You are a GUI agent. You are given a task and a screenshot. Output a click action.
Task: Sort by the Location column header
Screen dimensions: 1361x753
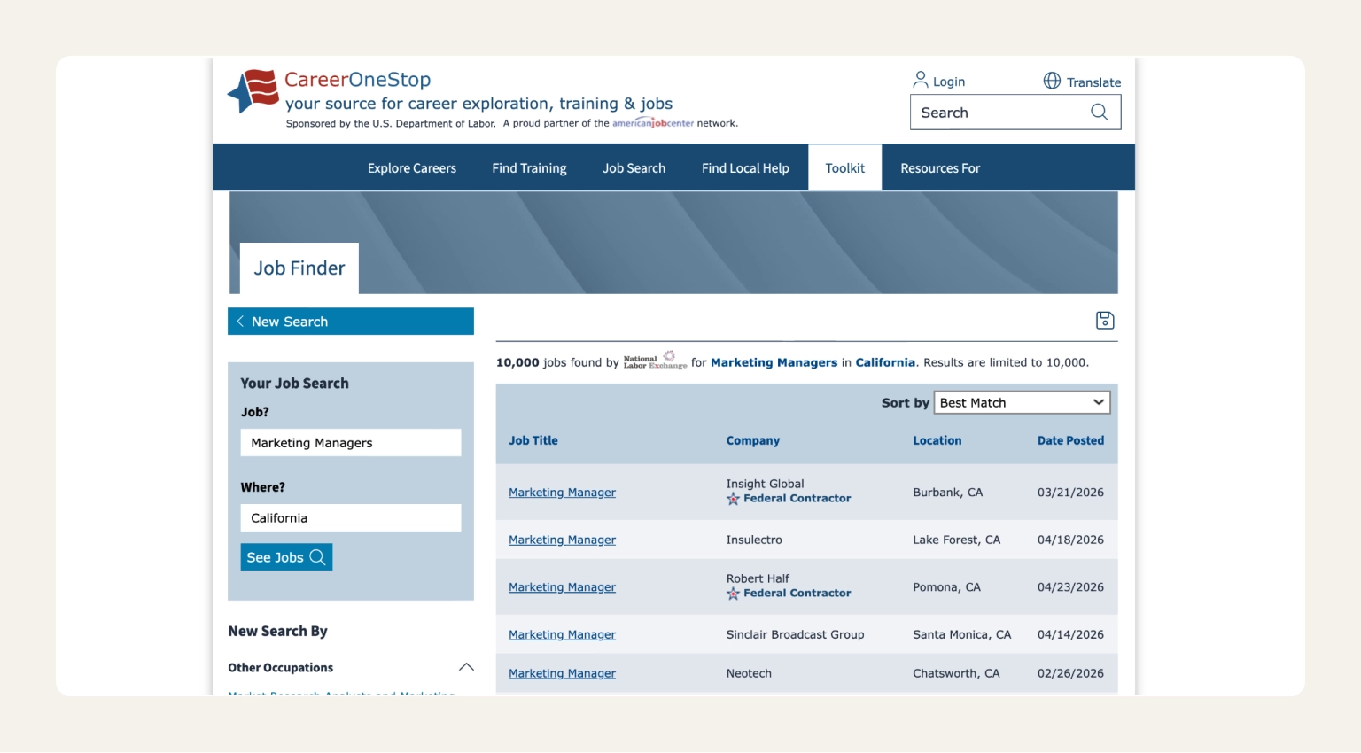point(937,440)
